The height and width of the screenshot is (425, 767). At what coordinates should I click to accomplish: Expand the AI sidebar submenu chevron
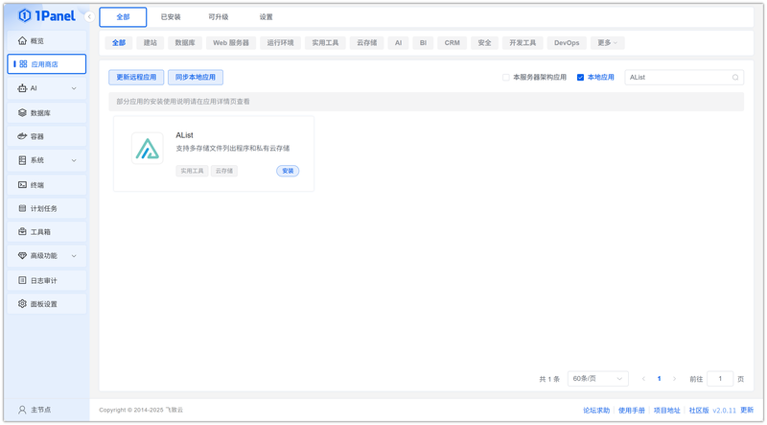(74, 88)
